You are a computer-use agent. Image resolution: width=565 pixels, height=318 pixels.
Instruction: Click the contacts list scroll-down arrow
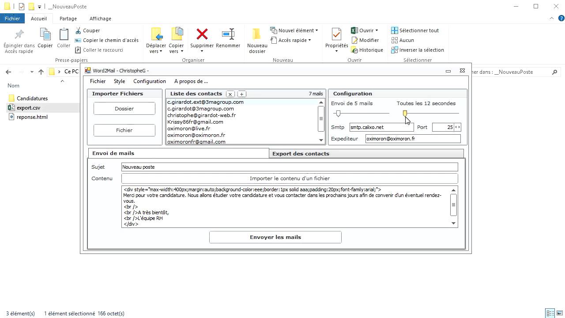click(x=321, y=140)
